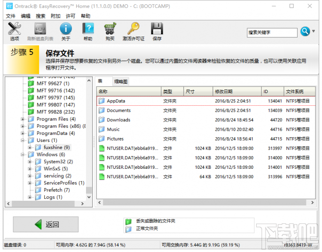
Task: Select green folder icon of MFT 99828 (232)
Action: click(31, 112)
